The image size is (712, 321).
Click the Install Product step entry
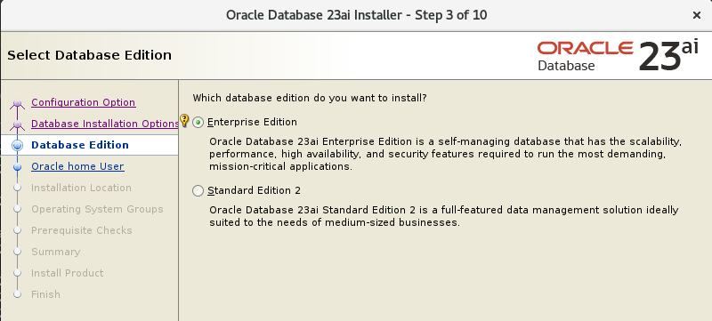click(x=68, y=273)
